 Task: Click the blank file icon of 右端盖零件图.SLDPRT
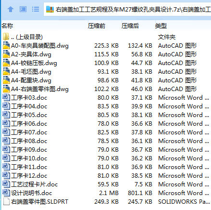6,201
